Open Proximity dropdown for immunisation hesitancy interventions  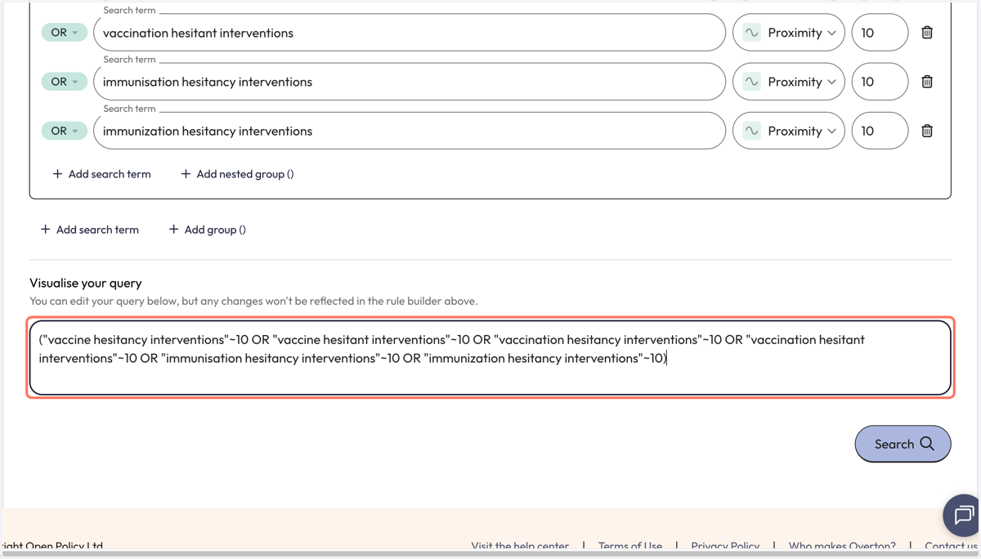coord(789,82)
